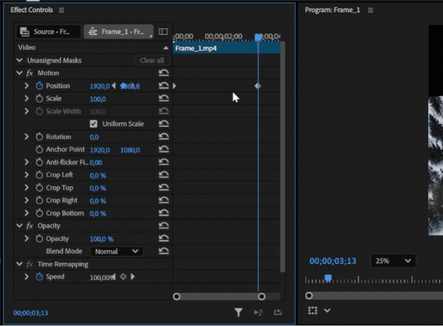The height and width of the screenshot is (326, 443).
Task: Go to next Speed keyframe
Action: [x=133, y=277]
